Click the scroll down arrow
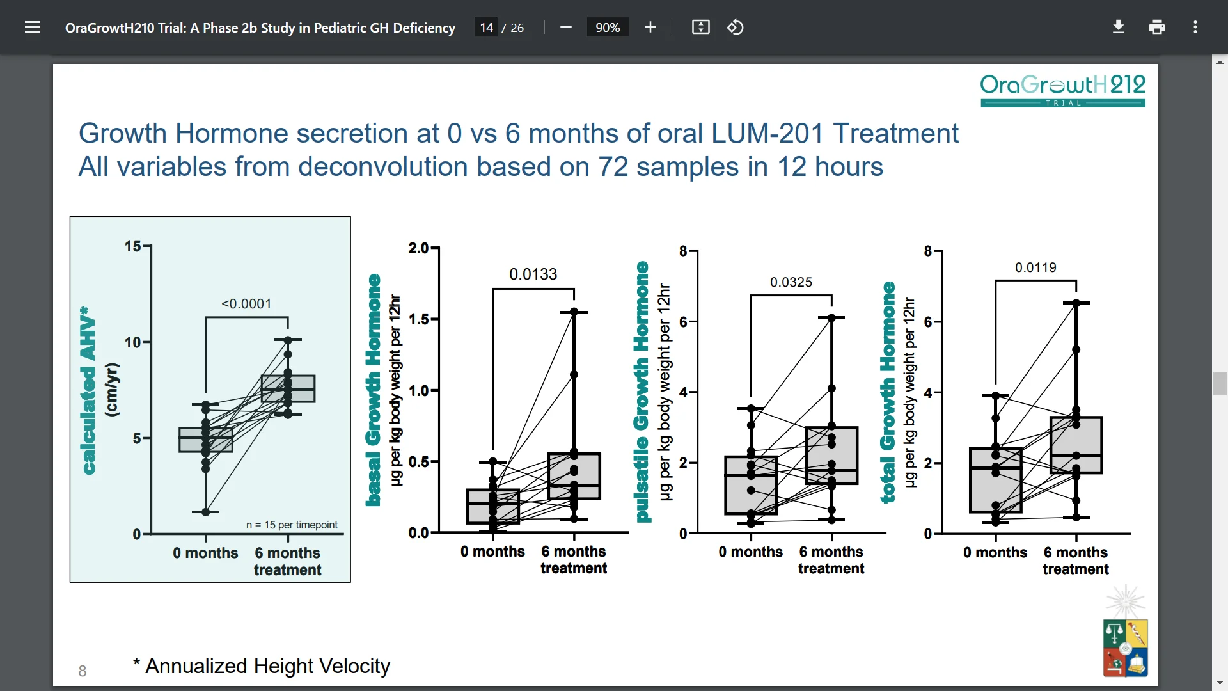 tap(1220, 683)
